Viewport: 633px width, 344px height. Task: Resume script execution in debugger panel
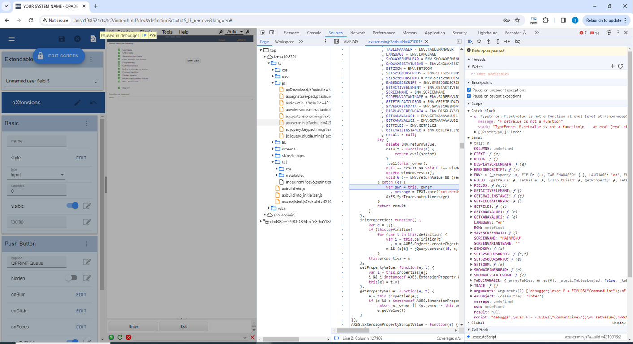click(470, 42)
